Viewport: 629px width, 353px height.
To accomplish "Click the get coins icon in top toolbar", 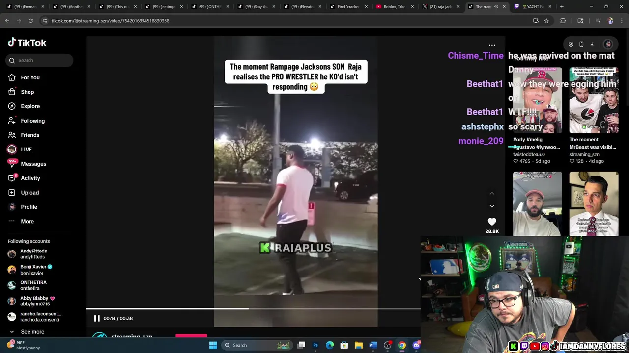I will tap(571, 44).
